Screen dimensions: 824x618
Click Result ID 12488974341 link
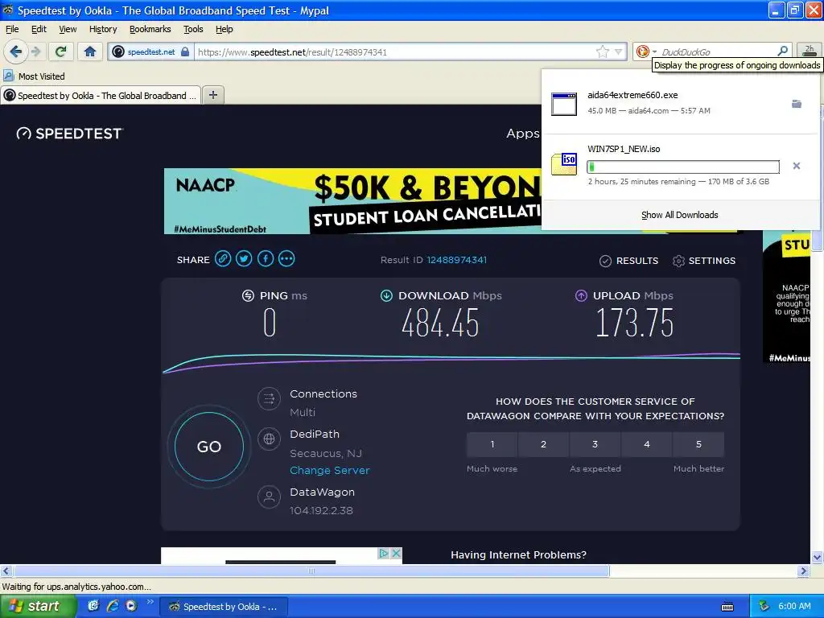[x=457, y=260]
